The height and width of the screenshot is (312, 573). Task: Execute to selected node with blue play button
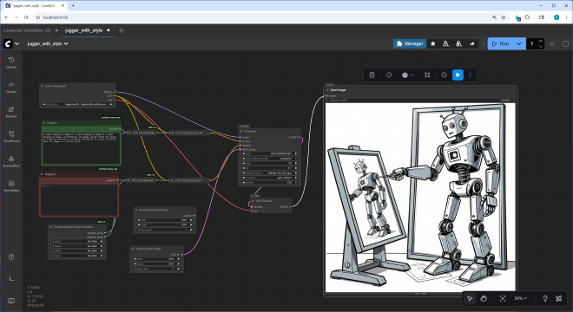[458, 75]
